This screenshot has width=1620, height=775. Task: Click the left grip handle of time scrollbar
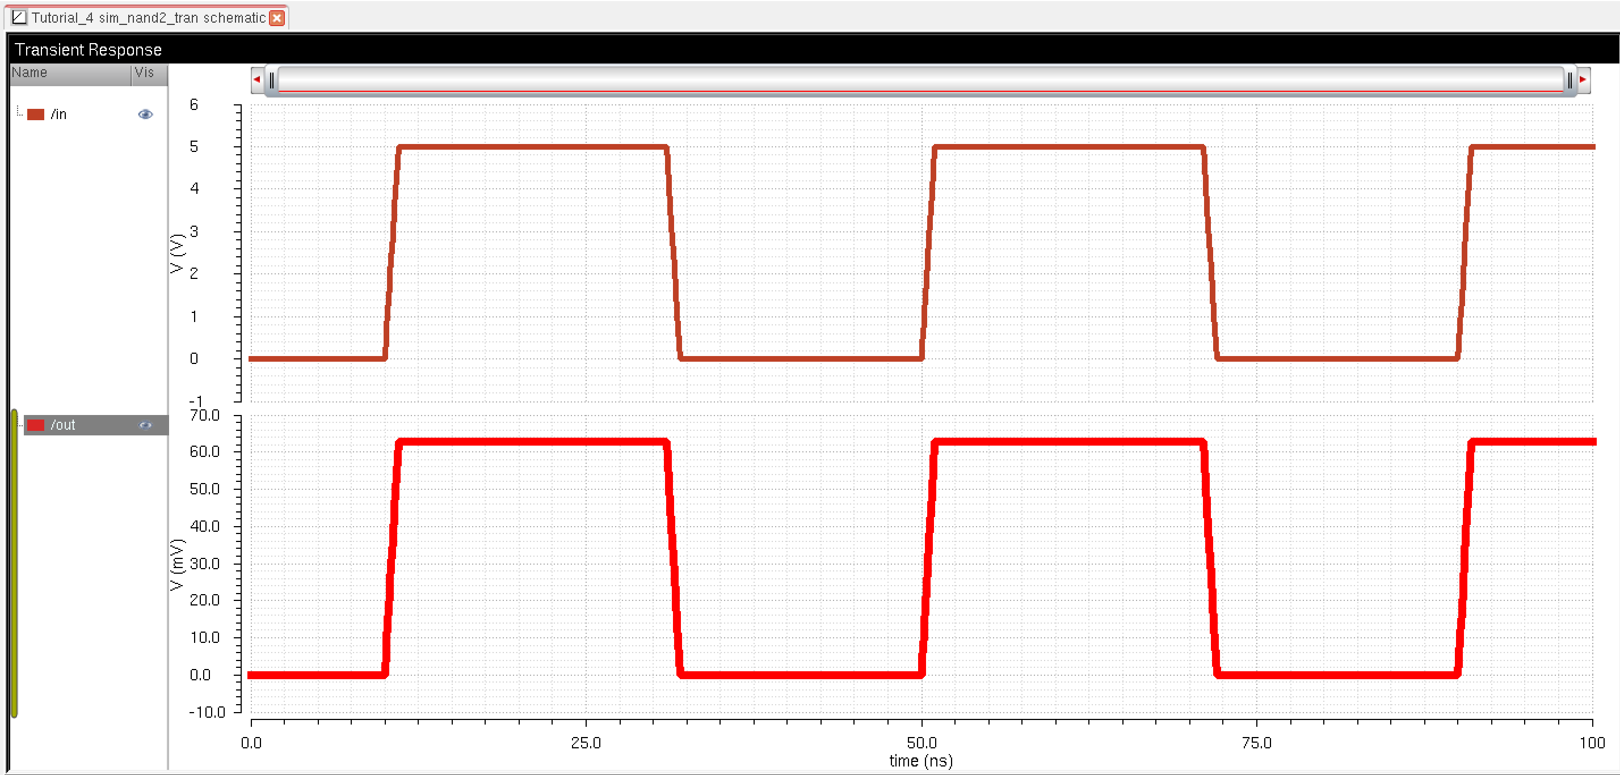tap(272, 80)
